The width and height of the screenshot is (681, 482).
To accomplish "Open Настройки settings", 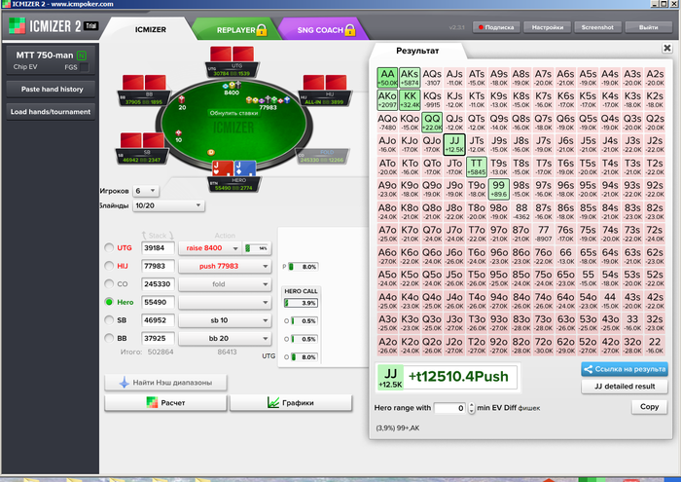I will [547, 27].
